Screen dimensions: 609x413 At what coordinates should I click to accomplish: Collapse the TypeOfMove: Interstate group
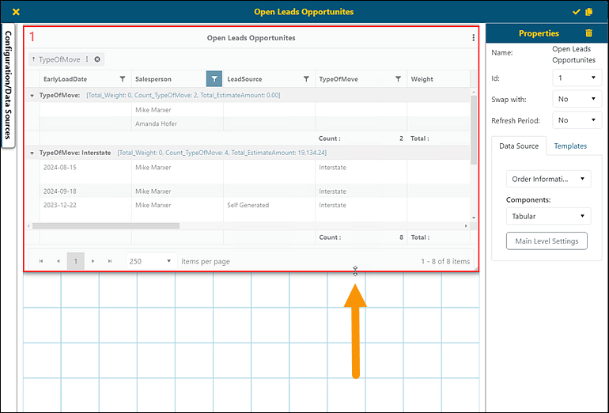pos(32,153)
